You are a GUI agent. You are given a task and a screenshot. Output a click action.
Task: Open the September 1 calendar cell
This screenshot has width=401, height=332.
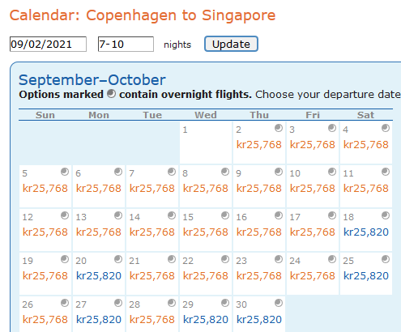click(x=206, y=143)
